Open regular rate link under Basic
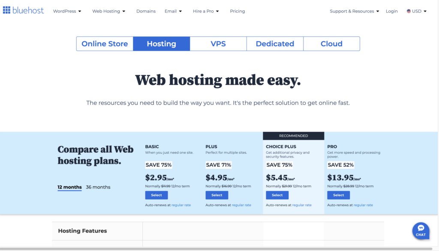Image resolution: width=439 pixels, height=251 pixels. pos(181,205)
